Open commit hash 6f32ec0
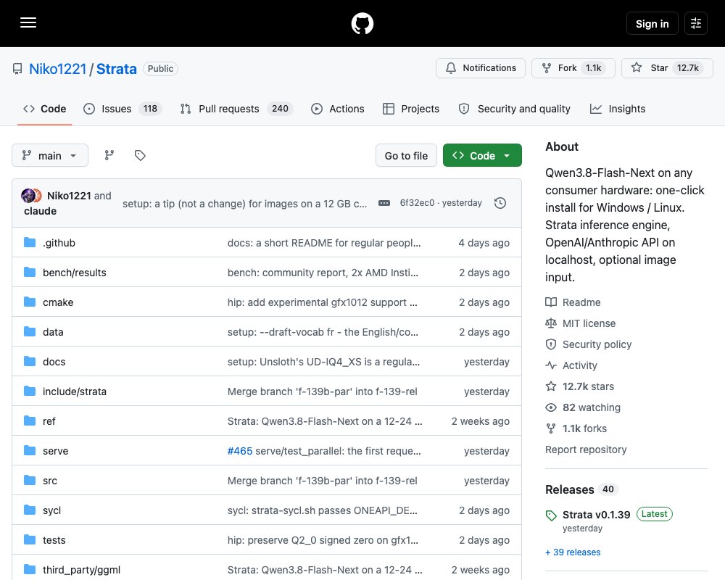The image size is (725, 580). 417,203
